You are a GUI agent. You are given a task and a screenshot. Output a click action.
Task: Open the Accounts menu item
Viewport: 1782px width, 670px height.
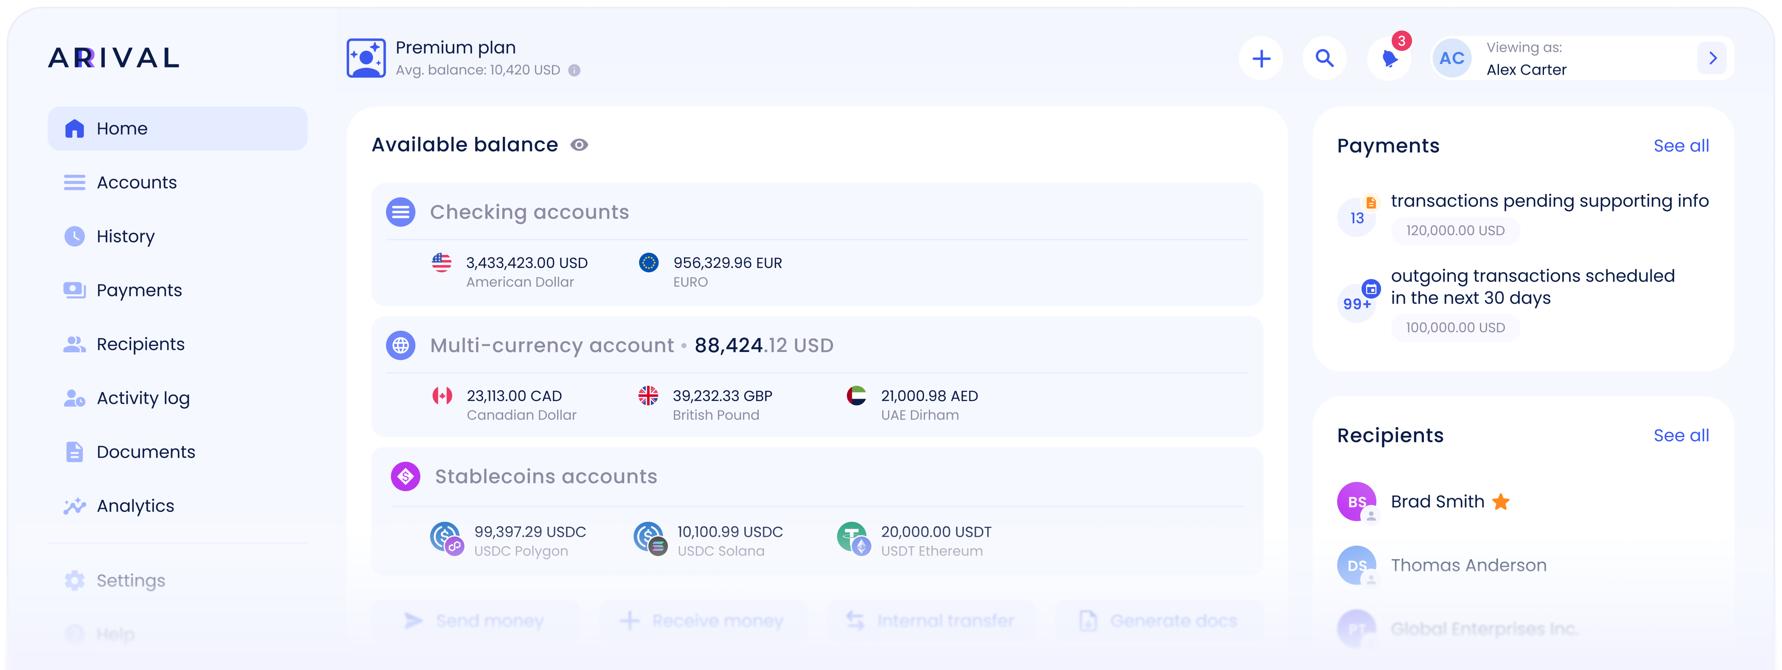click(136, 182)
